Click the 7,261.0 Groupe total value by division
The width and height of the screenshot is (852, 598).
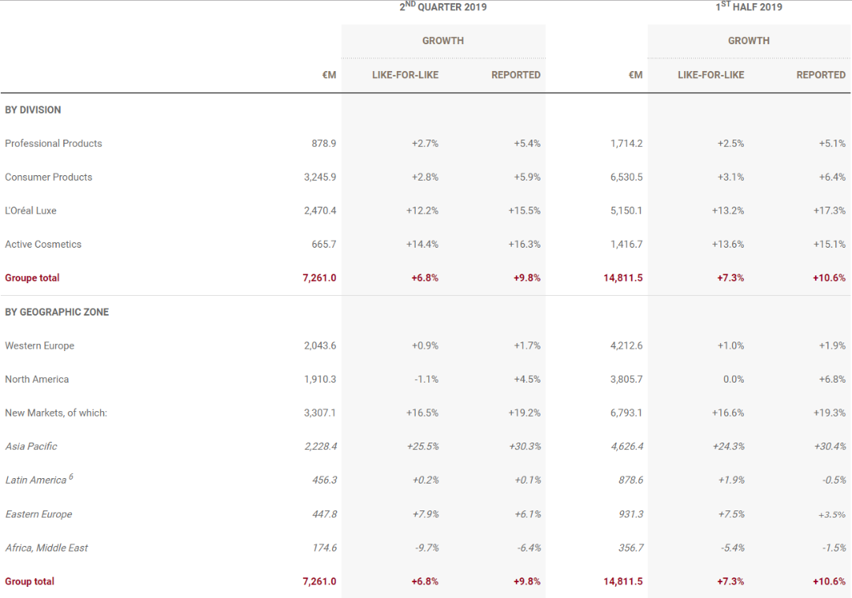(319, 278)
